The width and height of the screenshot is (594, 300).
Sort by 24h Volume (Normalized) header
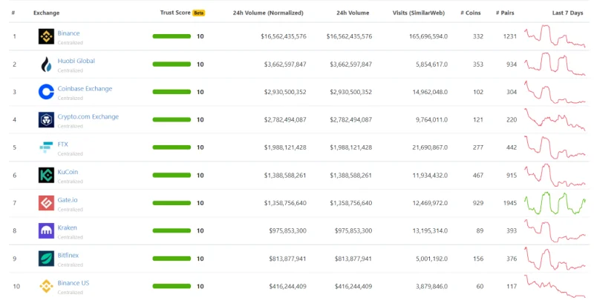(x=268, y=13)
